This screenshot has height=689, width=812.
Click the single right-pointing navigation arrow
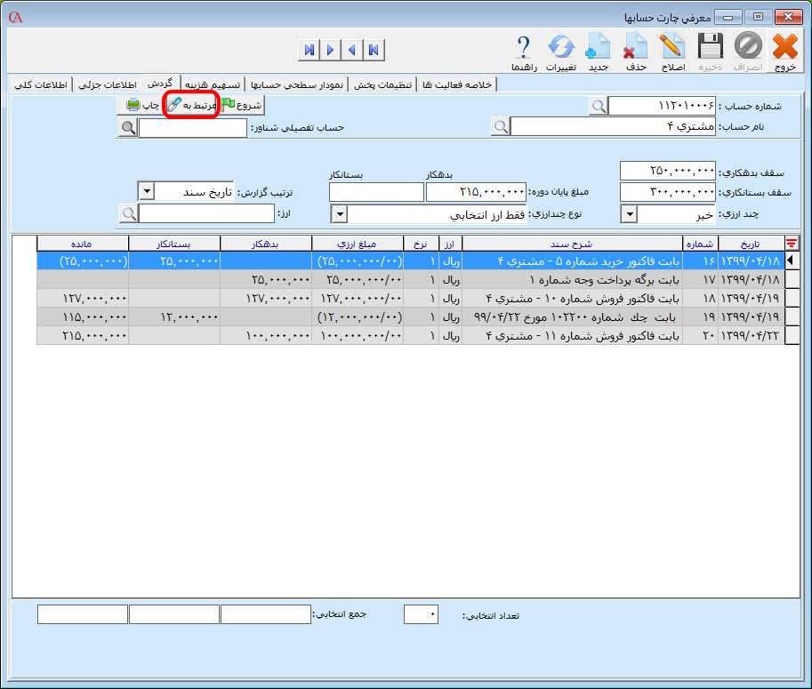click(x=331, y=50)
